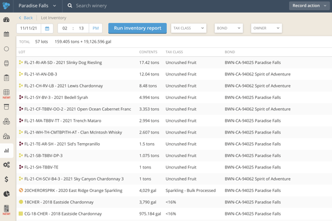The width and height of the screenshot is (332, 221).
Task: Open the dollar sign costs icon
Action: 7,179
